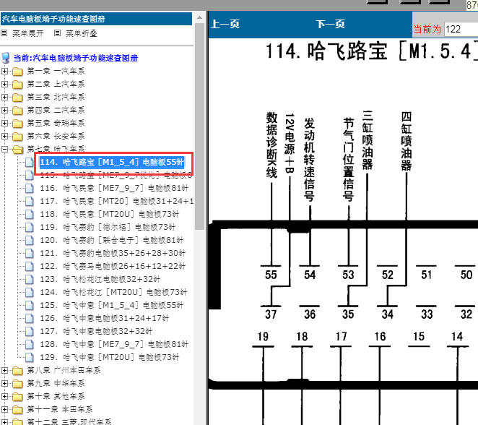
Task: Expand 第十一章 本田车系 chapter
Action: [4, 409]
